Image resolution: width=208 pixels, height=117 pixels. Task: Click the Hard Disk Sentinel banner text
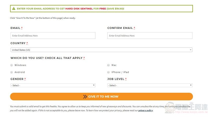pos(79,9)
